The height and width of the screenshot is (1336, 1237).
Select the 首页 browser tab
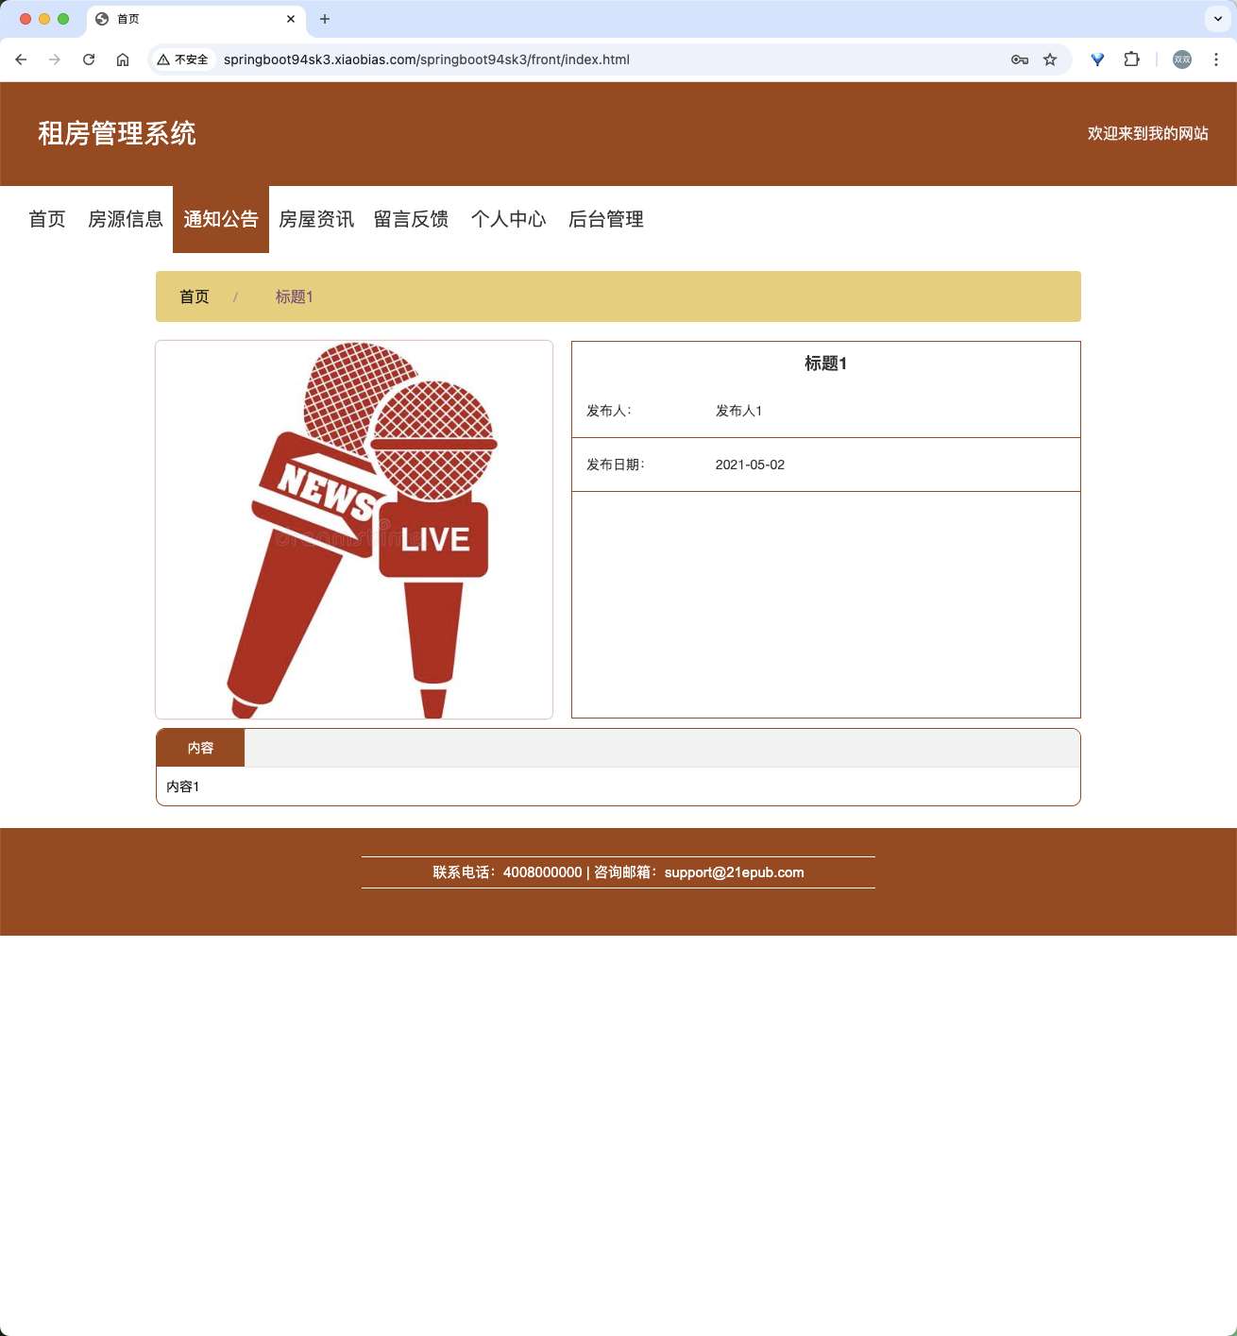196,19
